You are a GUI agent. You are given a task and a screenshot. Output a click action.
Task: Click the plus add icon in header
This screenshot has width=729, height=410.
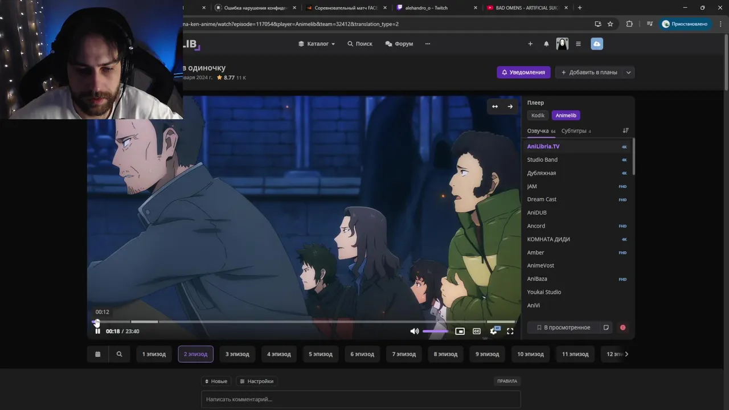coord(530,44)
